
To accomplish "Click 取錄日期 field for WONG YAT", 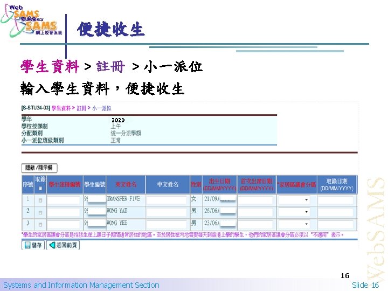I will [x=335, y=212].
